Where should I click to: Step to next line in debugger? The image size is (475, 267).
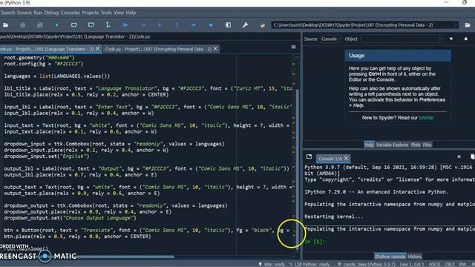[142, 25]
